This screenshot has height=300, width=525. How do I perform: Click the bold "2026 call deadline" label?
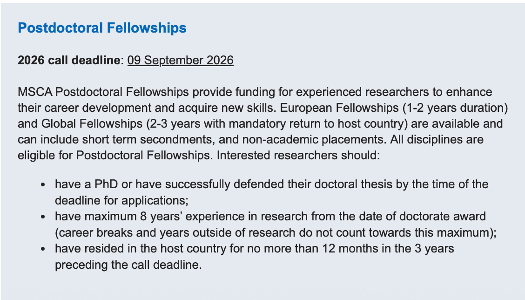click(x=68, y=61)
